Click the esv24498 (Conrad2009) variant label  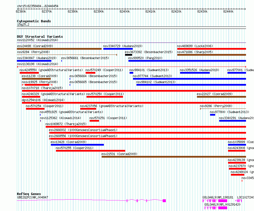coord(35,46)
